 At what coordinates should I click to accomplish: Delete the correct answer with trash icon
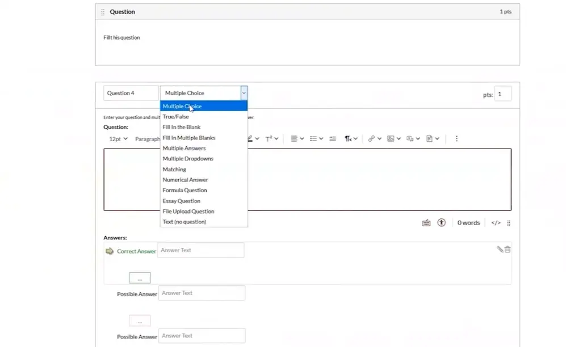pyautogui.click(x=508, y=249)
